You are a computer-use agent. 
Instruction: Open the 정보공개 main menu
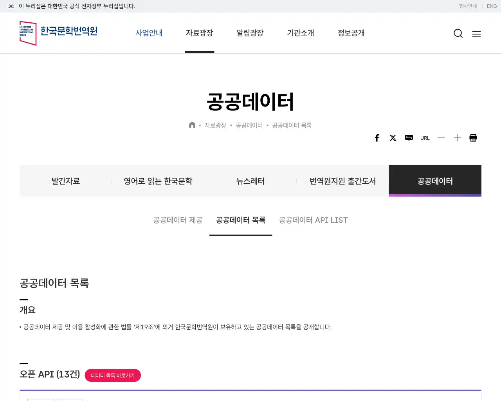tap(351, 33)
